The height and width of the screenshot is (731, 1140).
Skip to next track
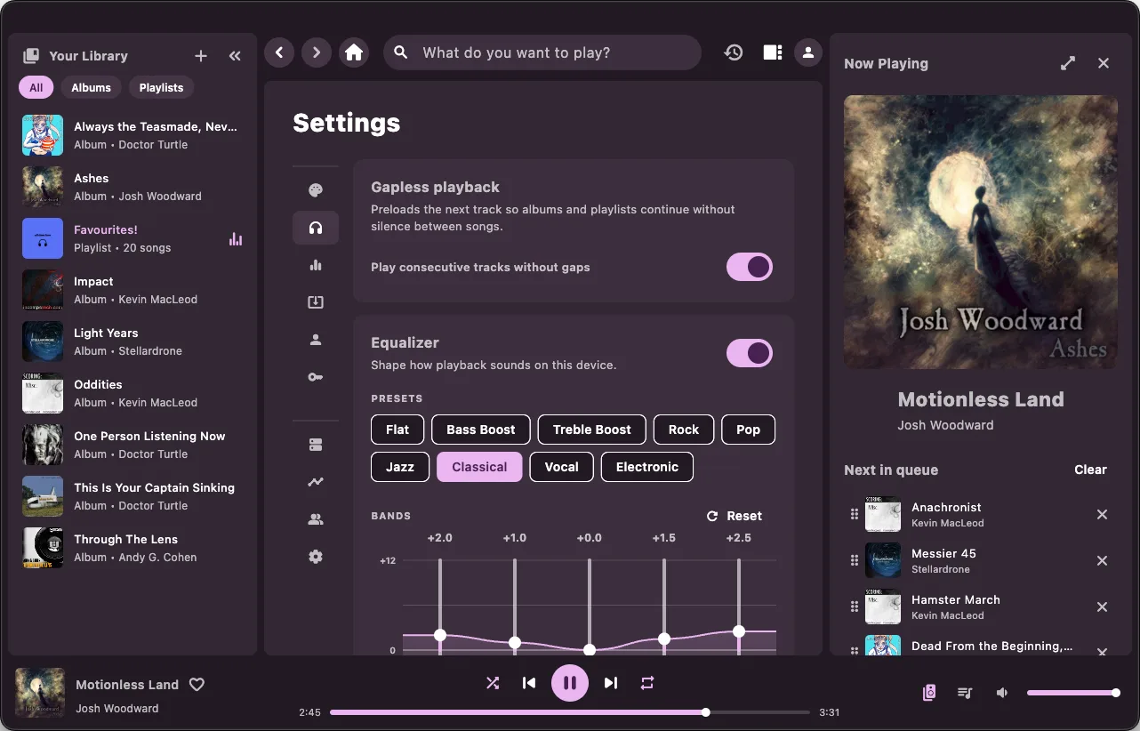(x=611, y=683)
